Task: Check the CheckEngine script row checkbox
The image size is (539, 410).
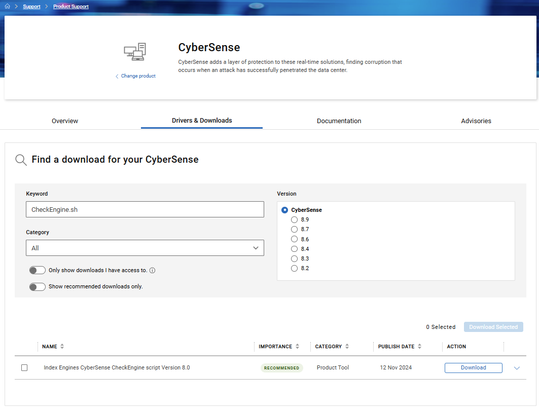Action: click(x=24, y=367)
